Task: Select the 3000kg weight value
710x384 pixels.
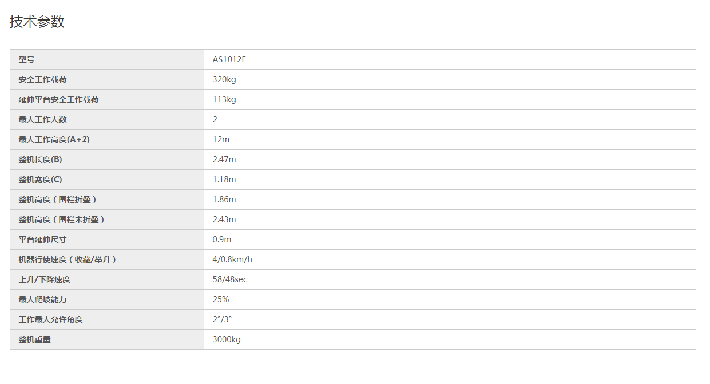Action: [227, 339]
